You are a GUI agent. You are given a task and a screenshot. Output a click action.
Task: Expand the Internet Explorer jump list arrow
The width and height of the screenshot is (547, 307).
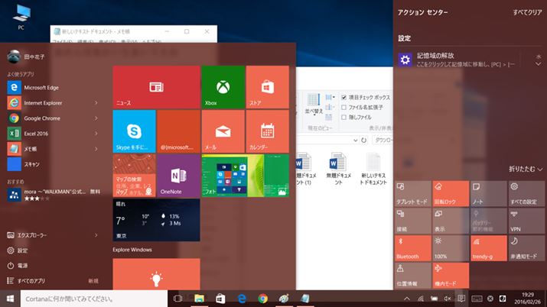click(96, 103)
